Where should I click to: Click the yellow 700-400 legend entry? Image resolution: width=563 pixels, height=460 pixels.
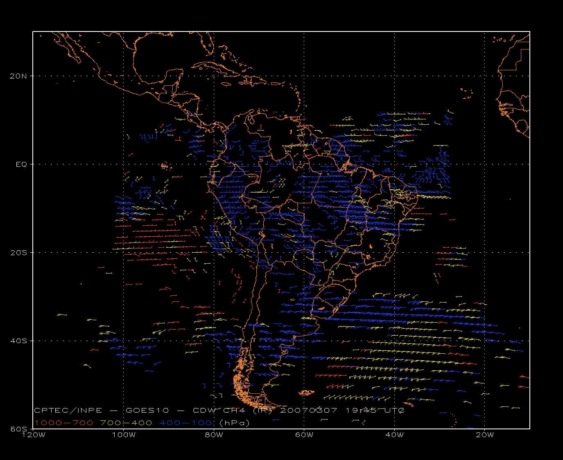coord(126,423)
